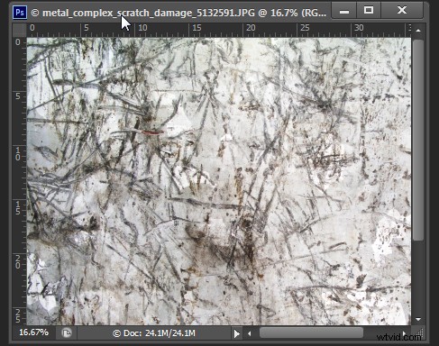
Task: Click the horizontal scrollbar left arrow
Action: click(250, 333)
